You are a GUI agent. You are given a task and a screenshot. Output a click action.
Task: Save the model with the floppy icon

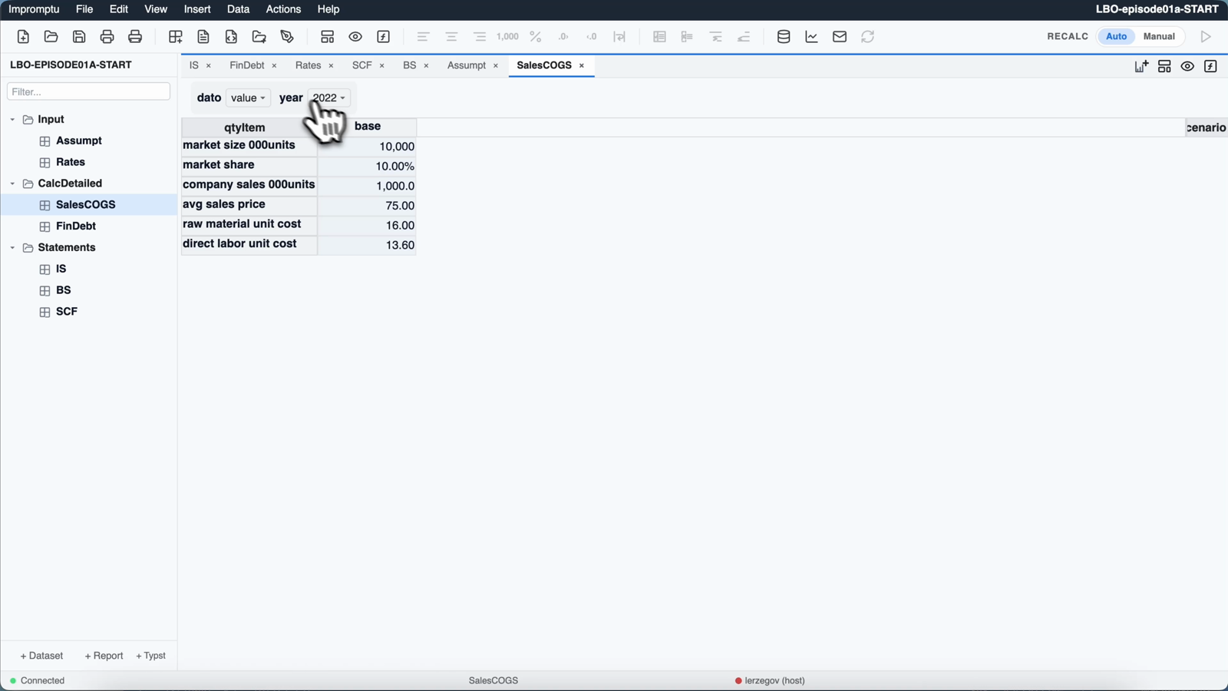point(79,37)
